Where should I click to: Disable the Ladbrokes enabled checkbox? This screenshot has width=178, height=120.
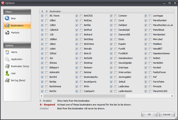coord(111,87)
